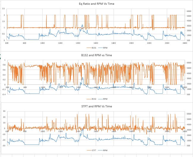Select the orange STFT legend key
Viewport: 193px width, 157px height.
coord(89,150)
